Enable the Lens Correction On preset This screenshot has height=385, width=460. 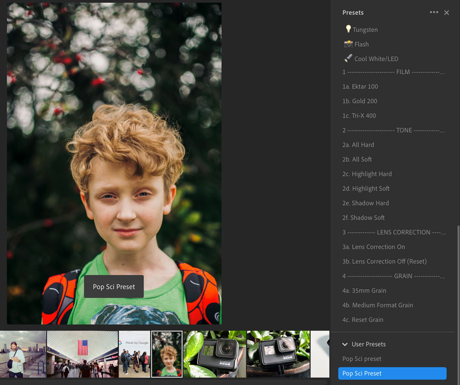374,247
